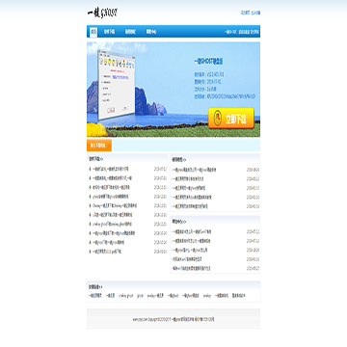Open the 软件下载 tab in the navigation bar

coord(109,32)
